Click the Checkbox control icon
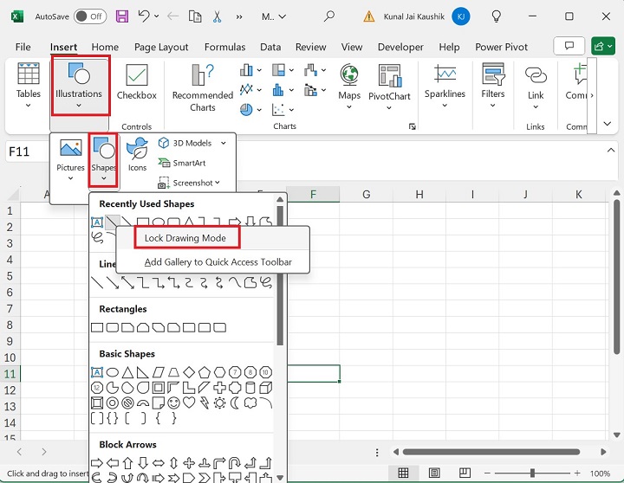The height and width of the screenshot is (483, 624). (136, 76)
